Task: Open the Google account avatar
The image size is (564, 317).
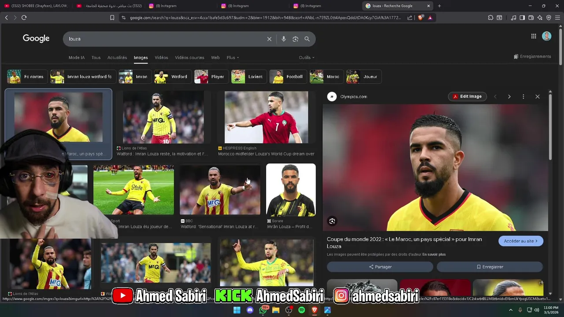Action: [x=547, y=37]
